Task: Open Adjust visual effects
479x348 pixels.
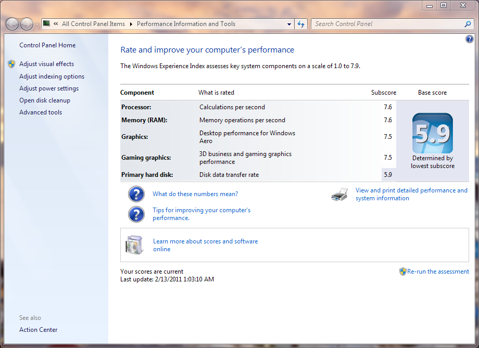Action: click(x=46, y=64)
